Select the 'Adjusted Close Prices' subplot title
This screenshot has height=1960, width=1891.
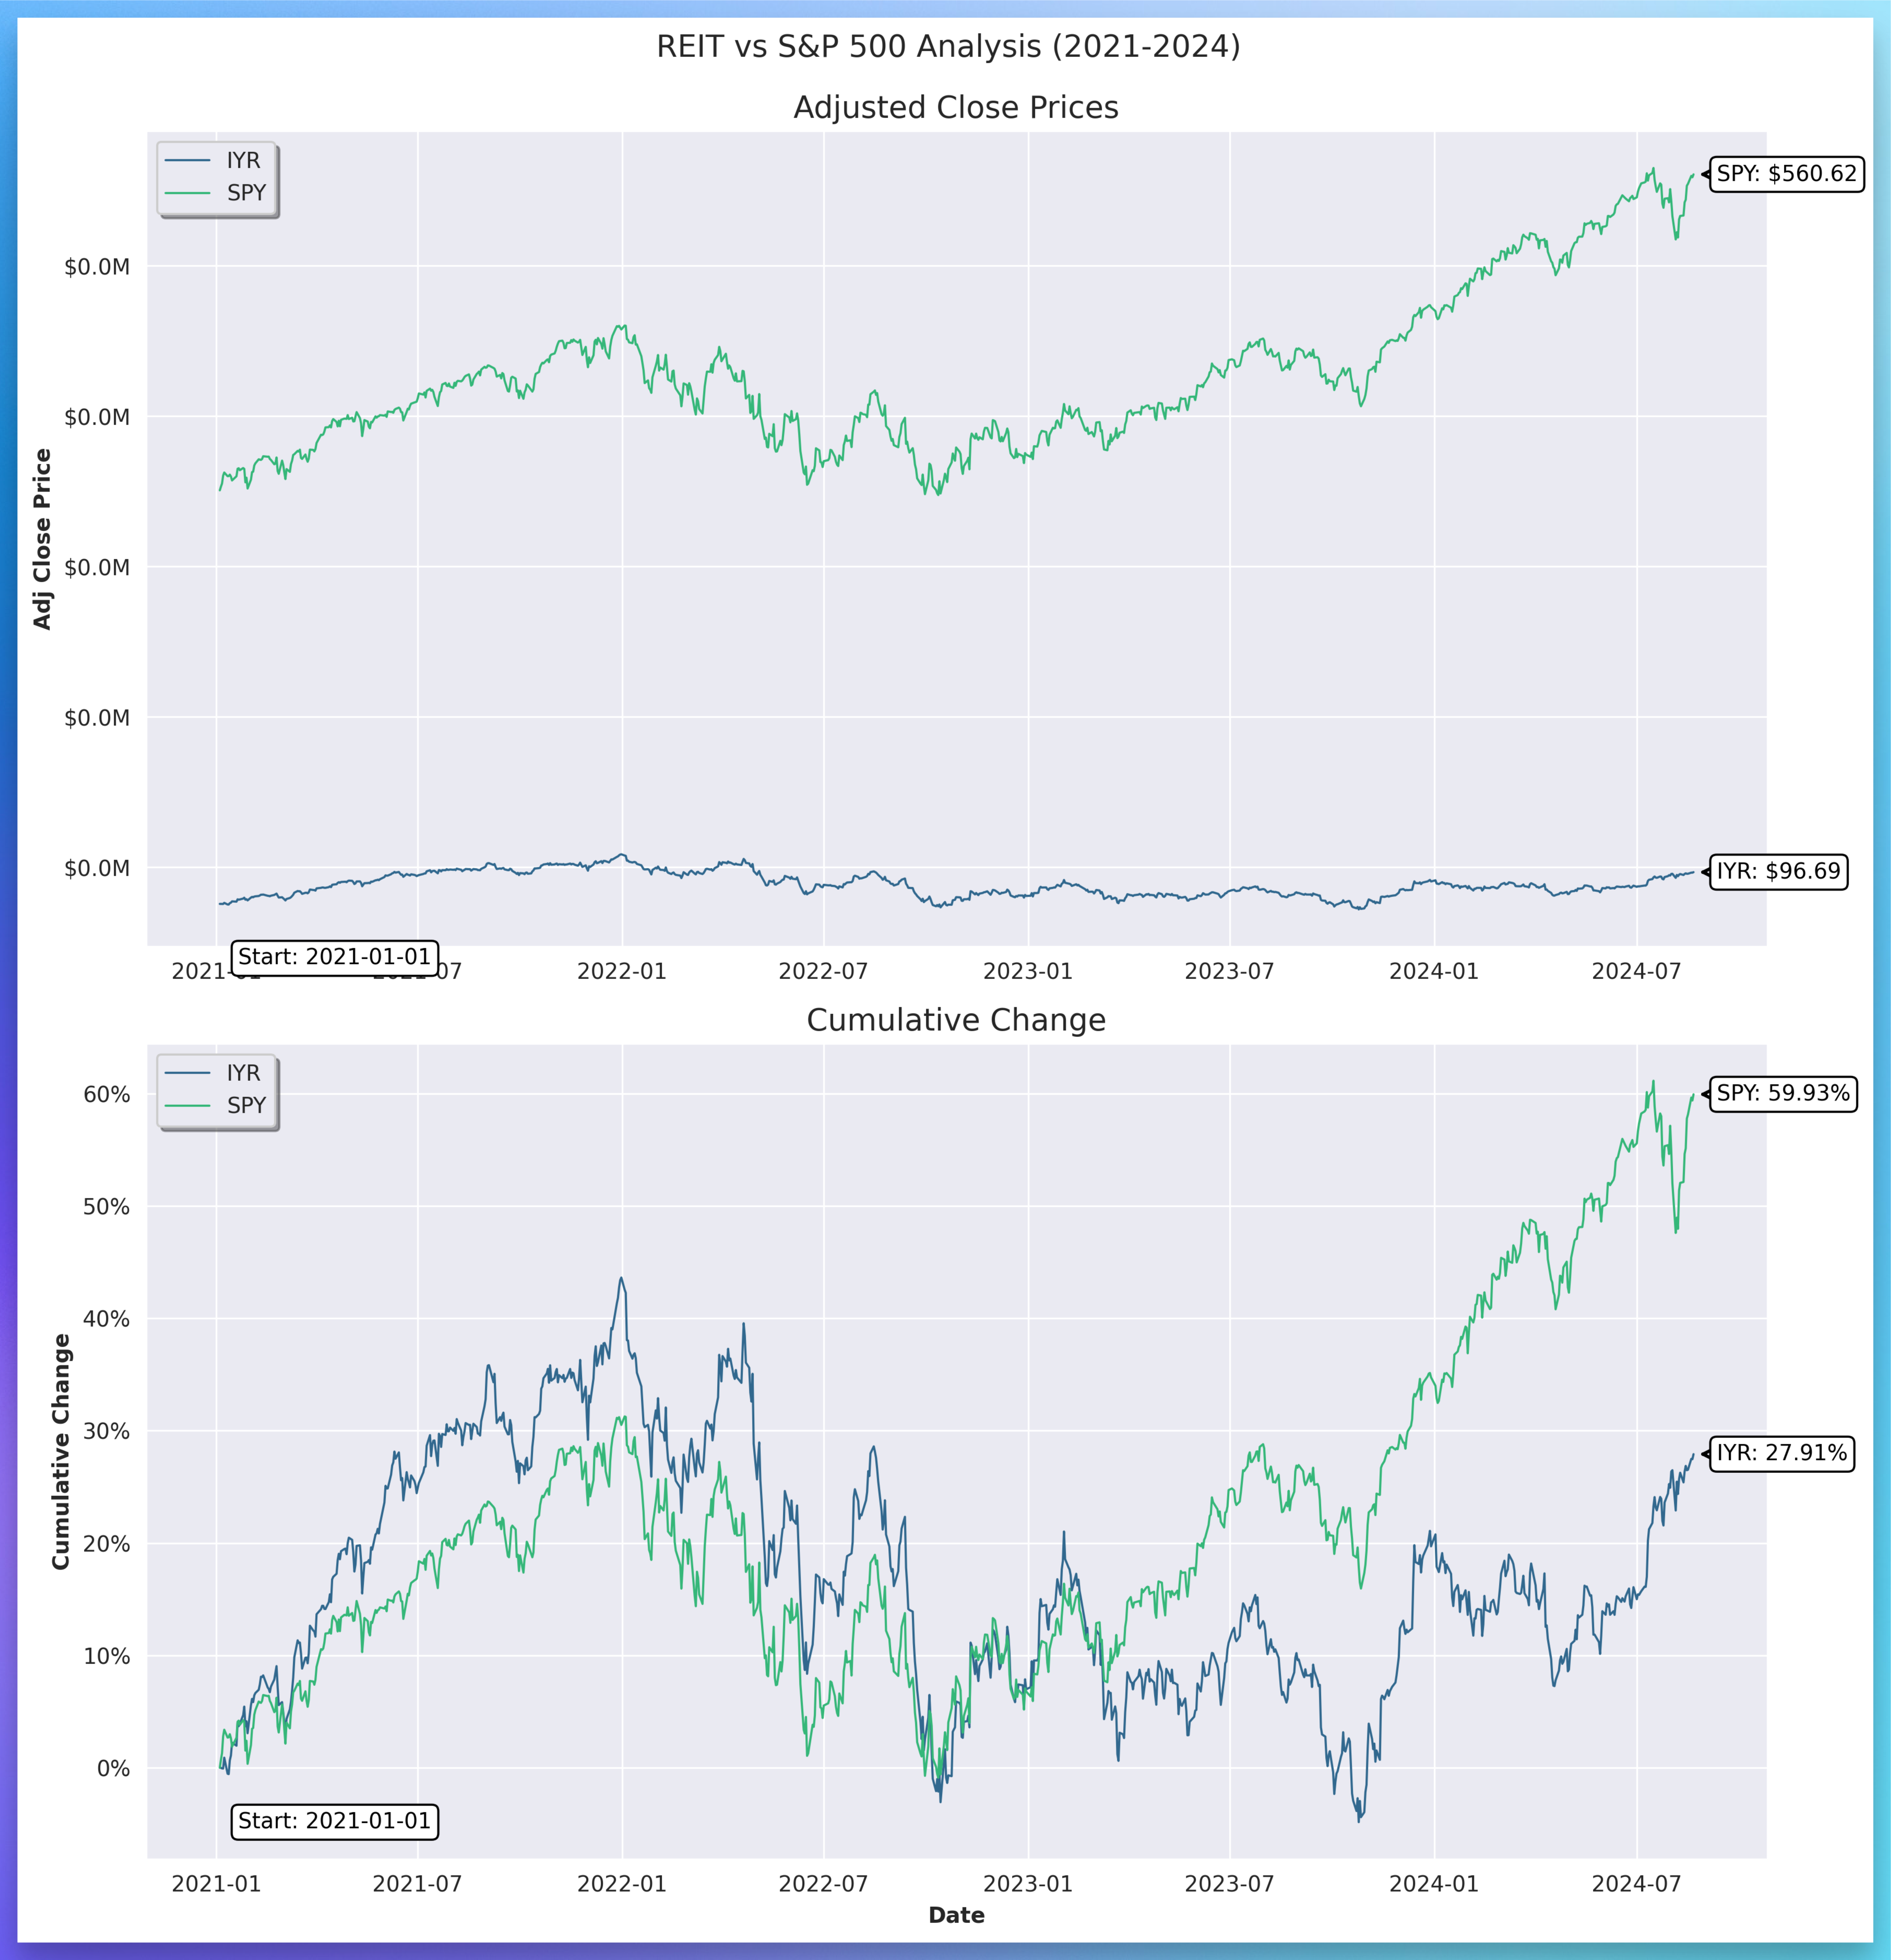[956, 108]
